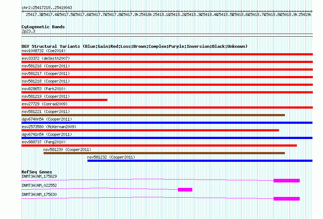Viewport: 323px width, 219px height.
Task: Click red bar under esv2573580
Action: pos(150,130)
